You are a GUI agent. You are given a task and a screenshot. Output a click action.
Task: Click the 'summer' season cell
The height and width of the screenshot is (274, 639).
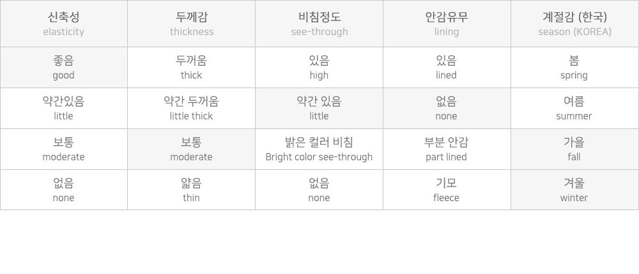(x=574, y=109)
